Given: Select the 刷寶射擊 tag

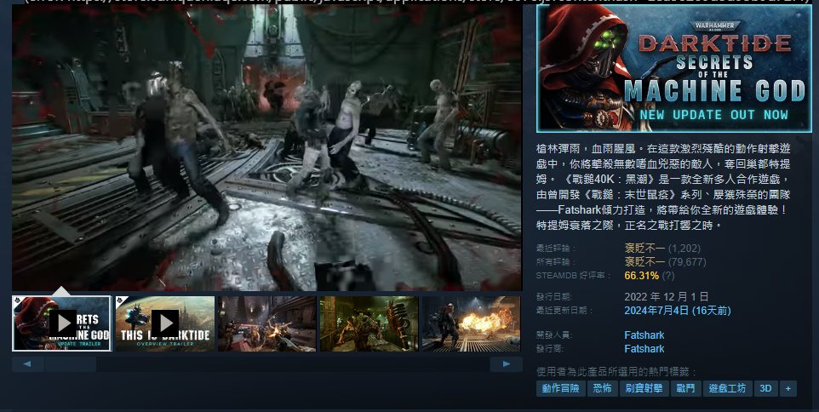Looking at the screenshot, I should point(644,388).
